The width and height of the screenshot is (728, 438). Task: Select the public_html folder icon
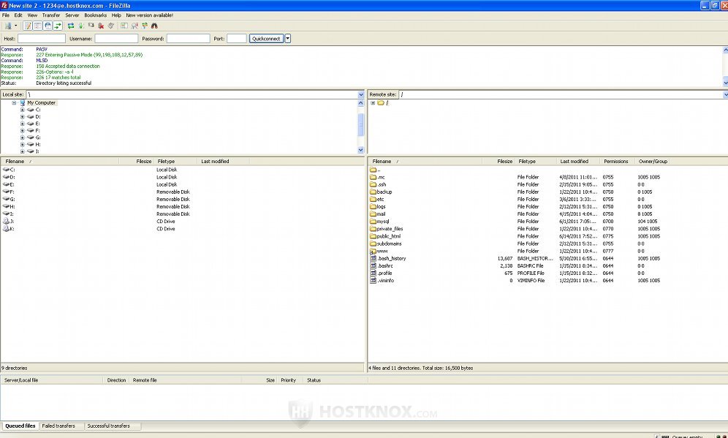click(373, 236)
